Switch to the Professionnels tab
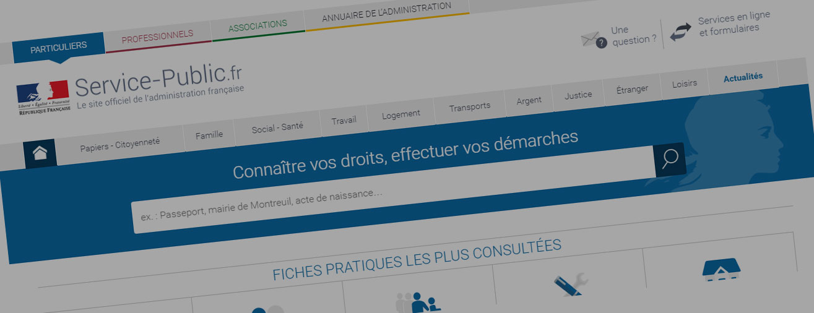 (x=157, y=37)
